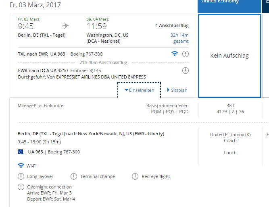The width and height of the screenshot is (269, 207).
Task: Click the Overnight connection warning icon
Action: click(x=21, y=187)
